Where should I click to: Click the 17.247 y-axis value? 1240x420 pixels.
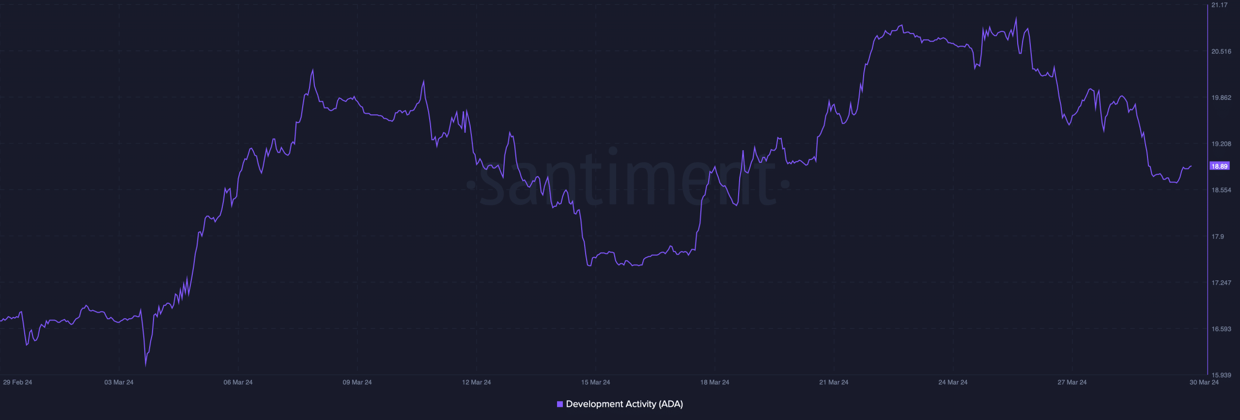point(1221,282)
